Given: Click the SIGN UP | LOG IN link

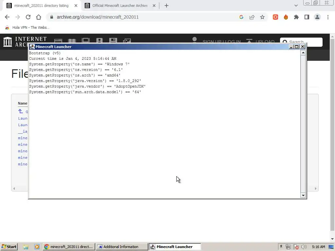Looking at the screenshot, I should [x=221, y=42].
